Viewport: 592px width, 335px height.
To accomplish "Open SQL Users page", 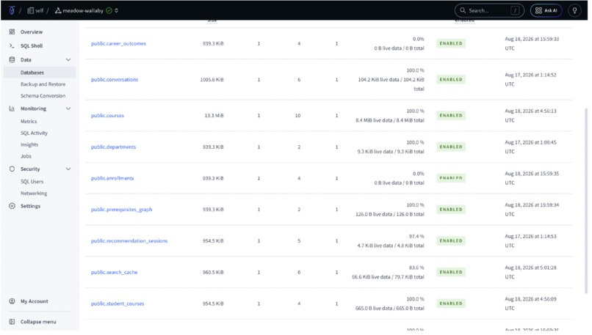I will pos(32,182).
